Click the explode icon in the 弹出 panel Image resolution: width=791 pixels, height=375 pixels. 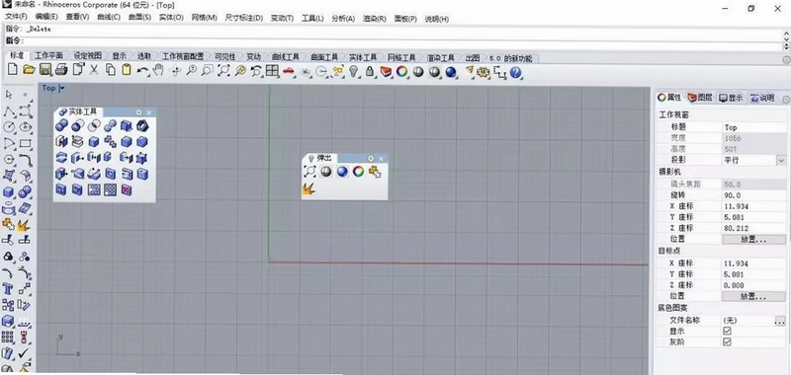click(308, 189)
